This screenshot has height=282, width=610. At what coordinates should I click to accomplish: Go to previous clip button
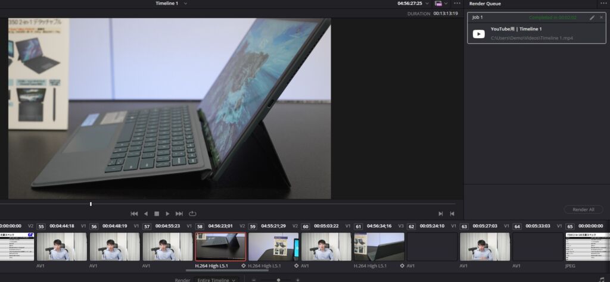[452, 214]
